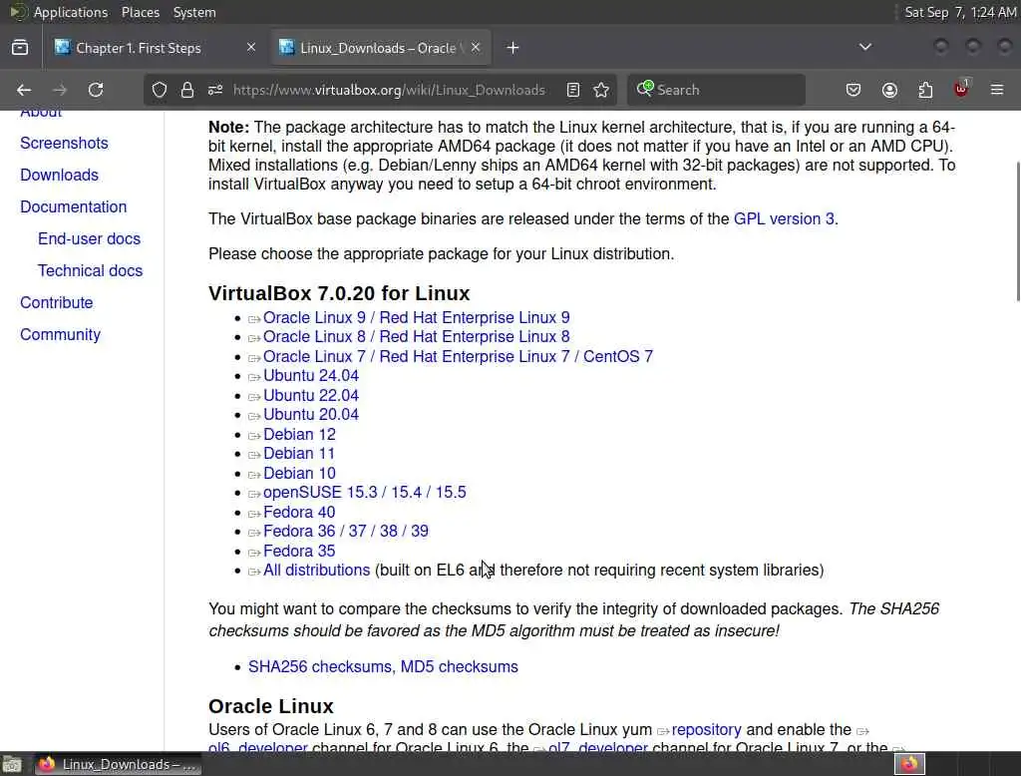
Task: Reload the current page
Action: pyautogui.click(x=96, y=90)
